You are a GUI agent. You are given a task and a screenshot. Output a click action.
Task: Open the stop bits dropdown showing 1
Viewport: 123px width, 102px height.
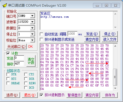32,34
